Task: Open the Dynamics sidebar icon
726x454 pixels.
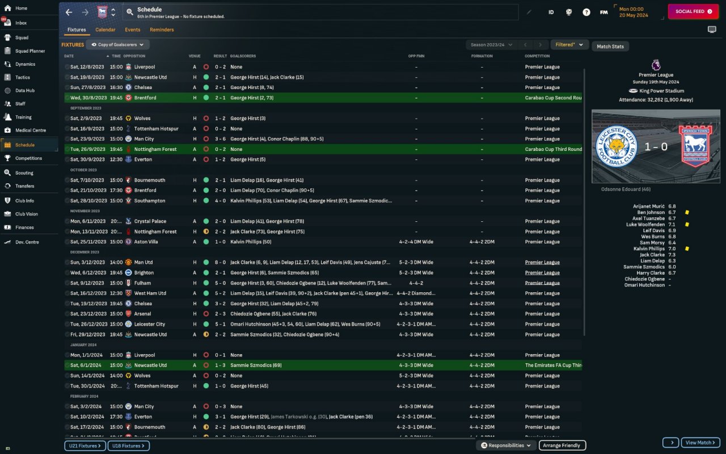Action: coord(7,64)
